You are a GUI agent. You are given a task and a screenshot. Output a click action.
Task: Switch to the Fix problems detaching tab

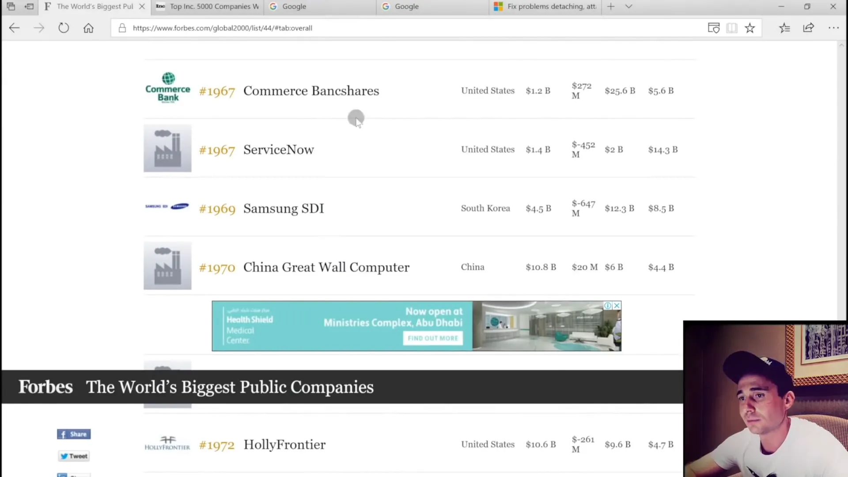tap(545, 6)
